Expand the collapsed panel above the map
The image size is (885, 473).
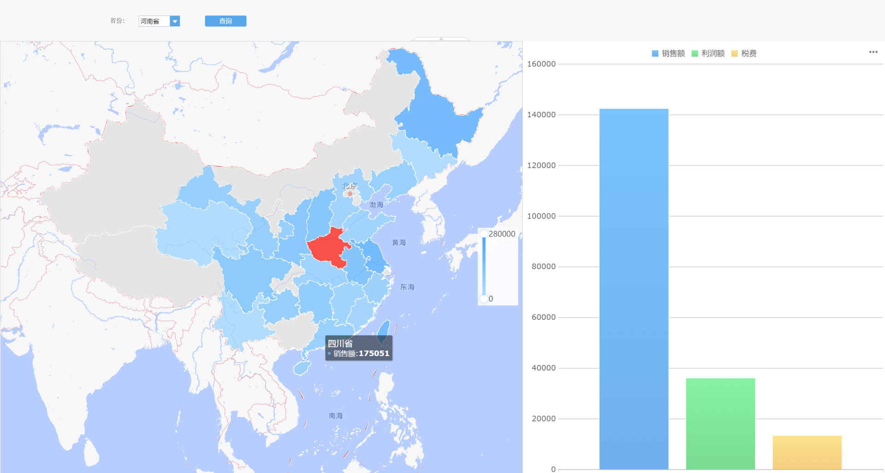[x=440, y=40]
